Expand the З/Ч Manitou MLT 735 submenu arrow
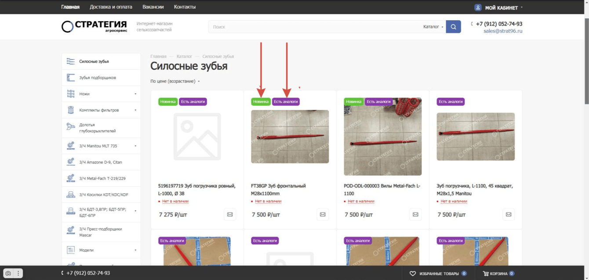 [x=135, y=146]
